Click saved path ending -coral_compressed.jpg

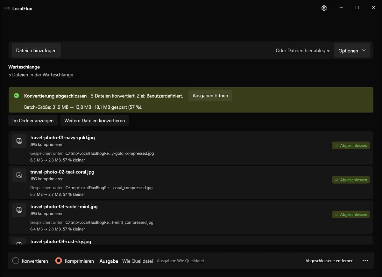(x=109, y=188)
